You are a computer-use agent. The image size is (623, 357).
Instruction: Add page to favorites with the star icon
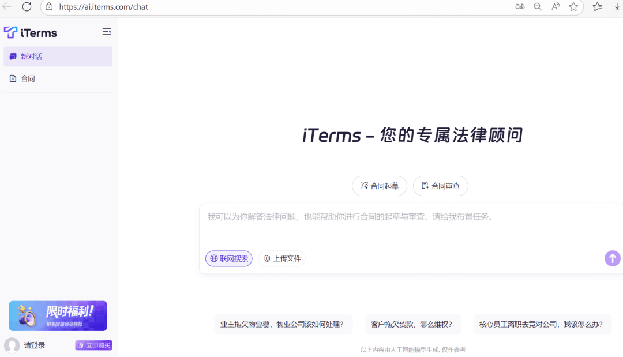pyautogui.click(x=573, y=7)
